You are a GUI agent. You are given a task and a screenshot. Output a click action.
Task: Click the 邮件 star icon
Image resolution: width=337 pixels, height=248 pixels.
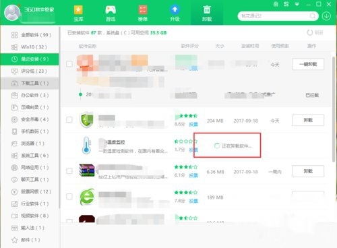tap(14, 240)
